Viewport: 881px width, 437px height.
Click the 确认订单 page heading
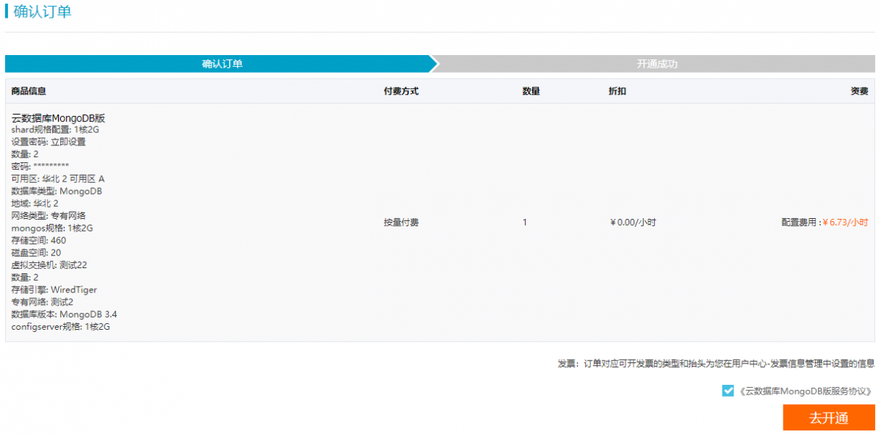click(43, 12)
